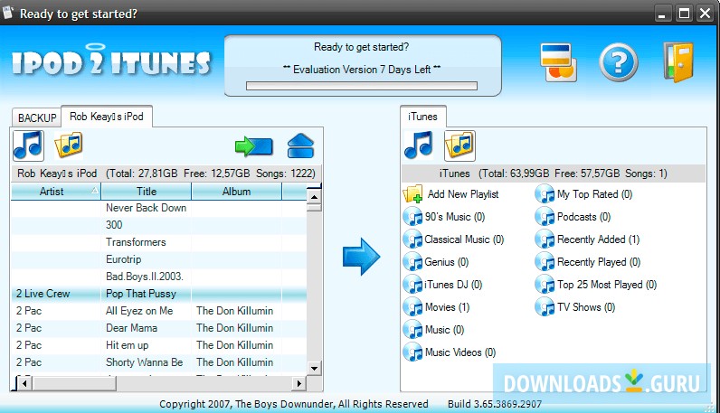Click the Classical Music playlist icon

[x=412, y=239]
